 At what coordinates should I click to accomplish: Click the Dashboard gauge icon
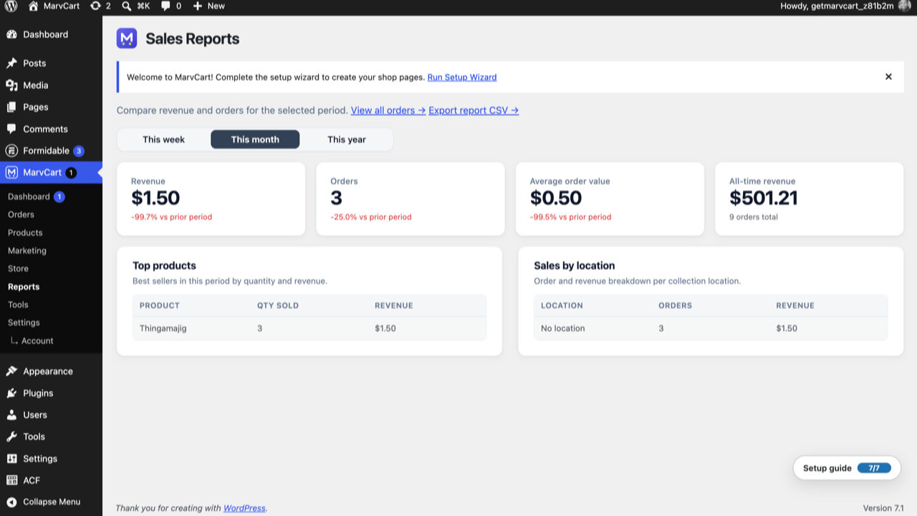tap(11, 34)
